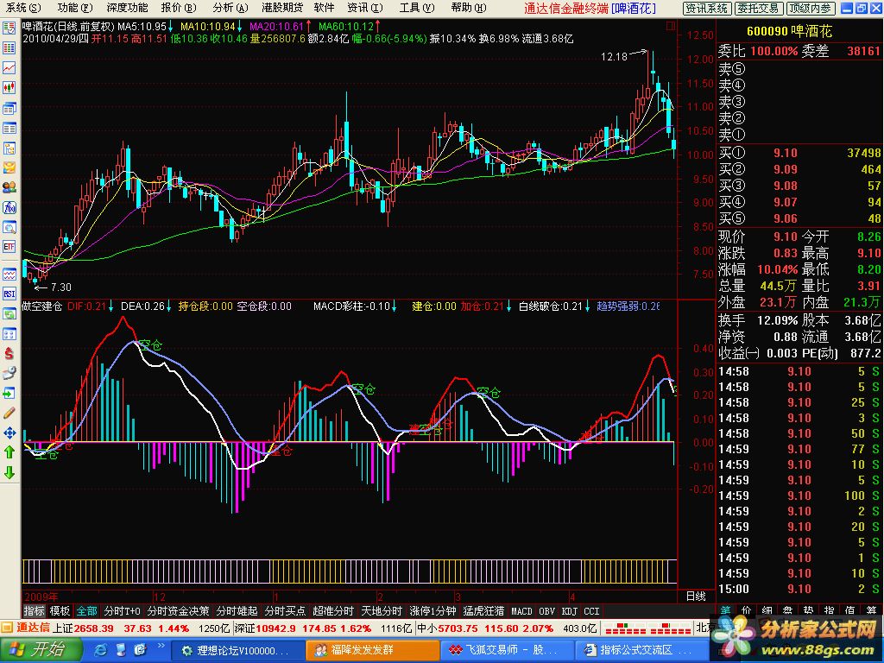Select the RSI indicator icon
Image resolution: width=884 pixels, height=663 pixels.
9,294
